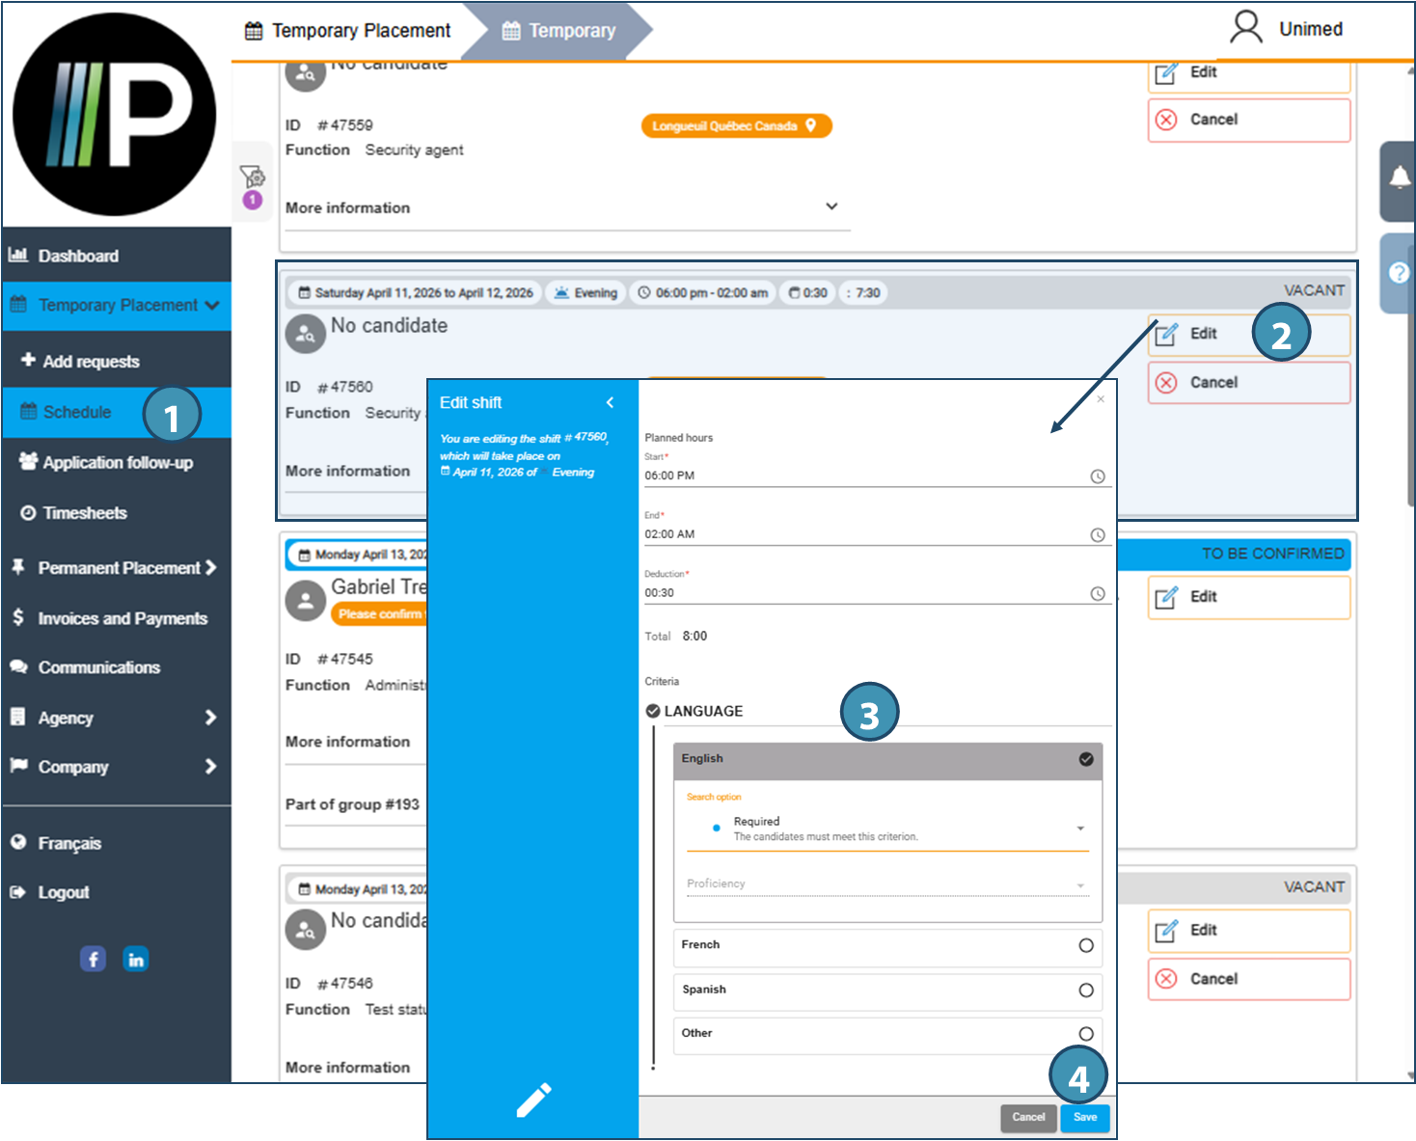This screenshot has width=1416, height=1141.
Task: Uncheck the English language criterion
Action: click(x=1086, y=759)
